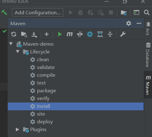Collapse the Lifecycle node
The height and width of the screenshot is (137, 152).
(18, 52)
